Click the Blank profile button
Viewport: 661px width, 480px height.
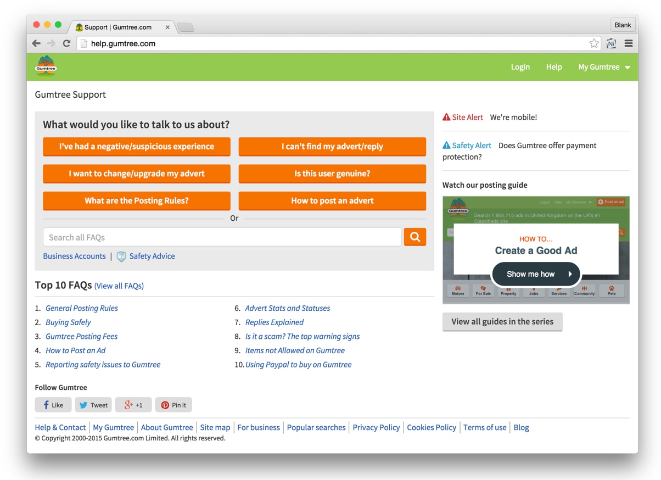point(623,25)
